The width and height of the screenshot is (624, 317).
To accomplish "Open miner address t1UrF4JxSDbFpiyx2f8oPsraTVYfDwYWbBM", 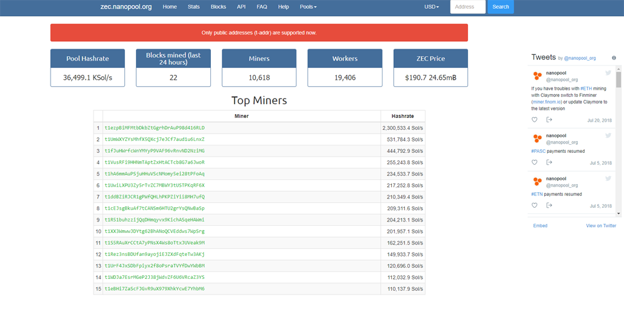I will [154, 266].
